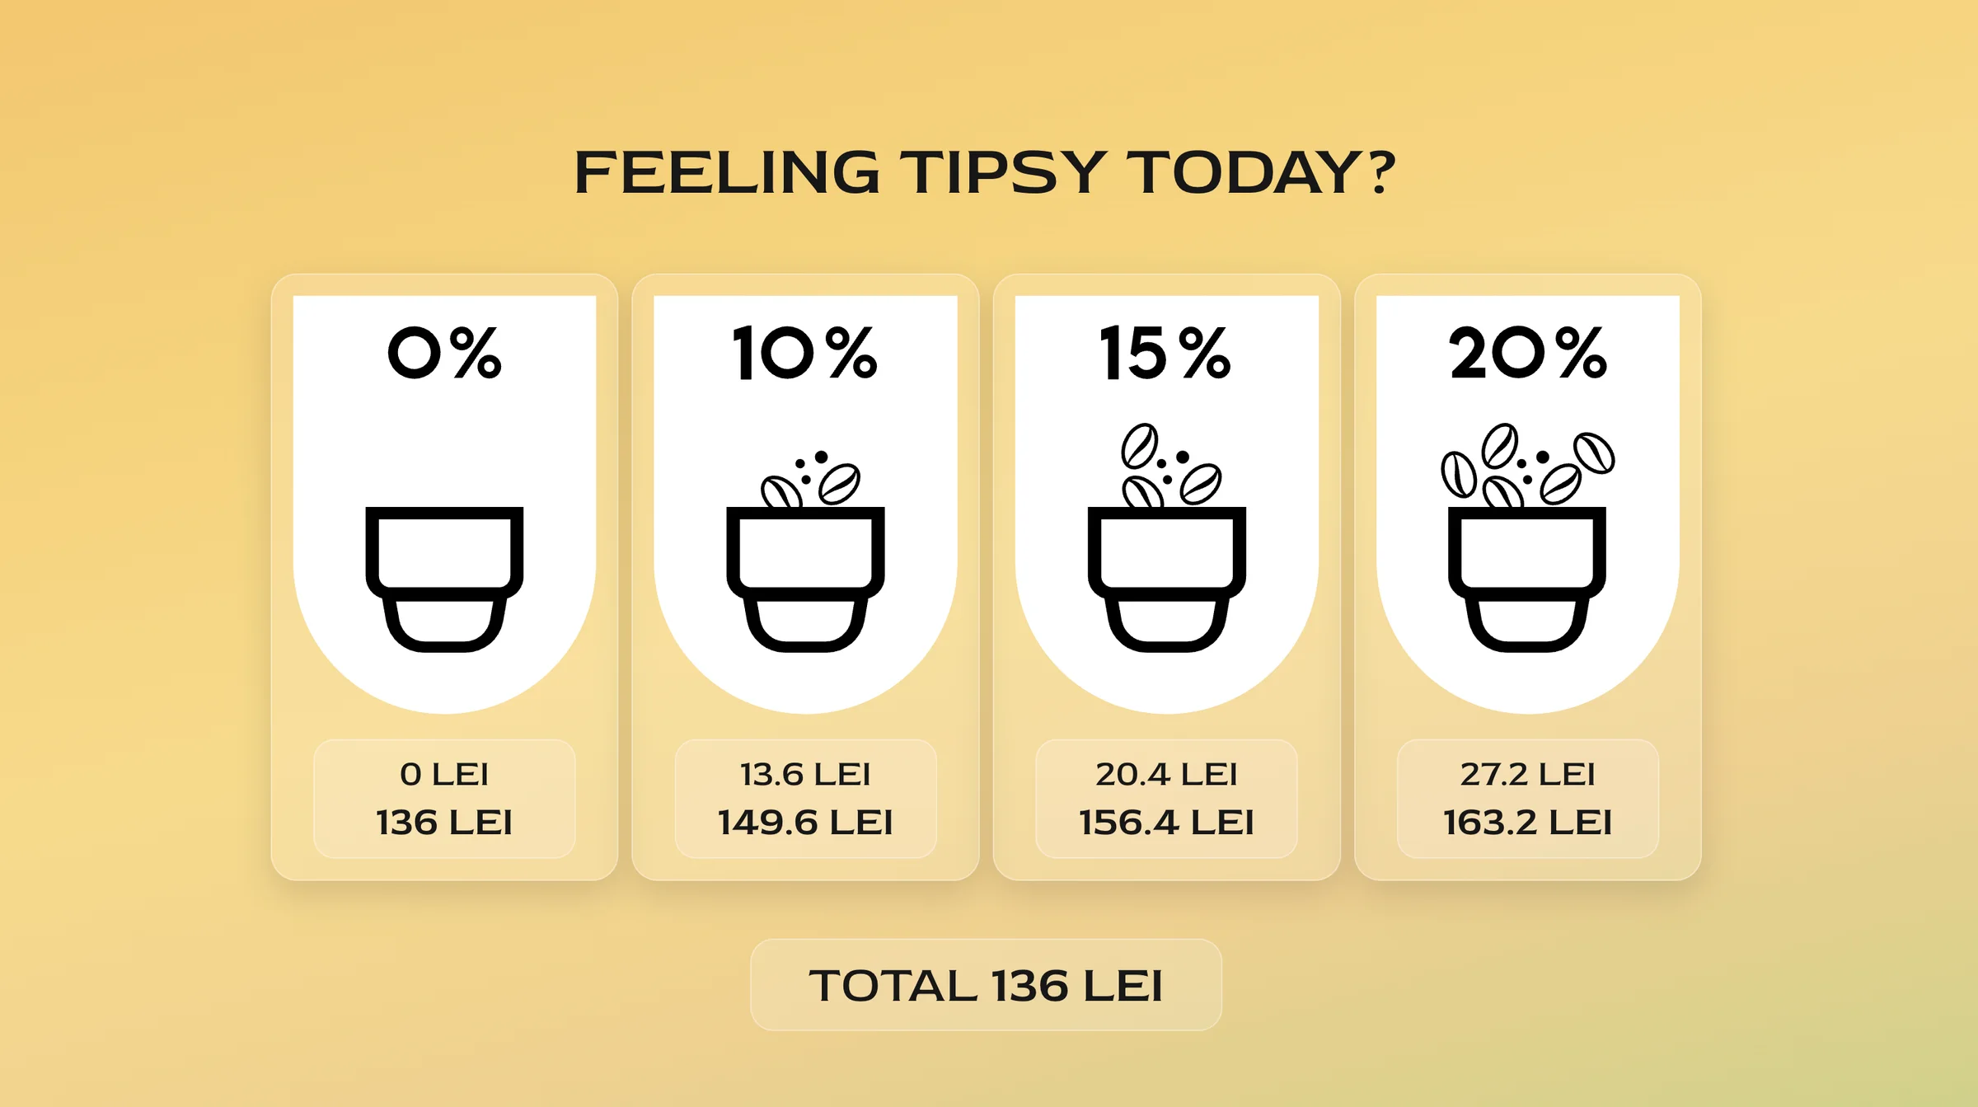Select the 20% tip heading
The height and width of the screenshot is (1107, 1978).
click(1527, 353)
